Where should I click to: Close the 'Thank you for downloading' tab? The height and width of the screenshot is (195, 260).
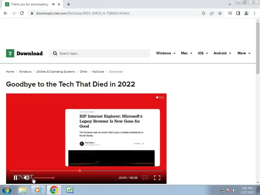(59, 4)
